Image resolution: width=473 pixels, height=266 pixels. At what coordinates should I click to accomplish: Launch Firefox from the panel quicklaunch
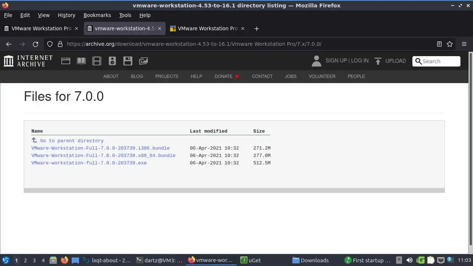(x=64, y=260)
